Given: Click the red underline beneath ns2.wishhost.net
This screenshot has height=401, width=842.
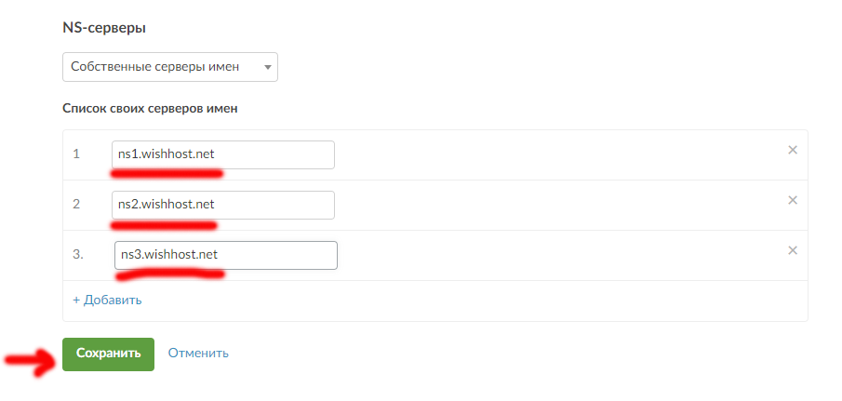Looking at the screenshot, I should (x=164, y=225).
